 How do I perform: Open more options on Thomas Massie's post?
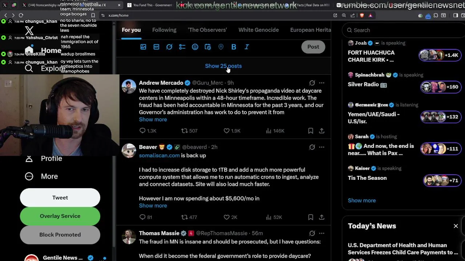click(x=322, y=233)
